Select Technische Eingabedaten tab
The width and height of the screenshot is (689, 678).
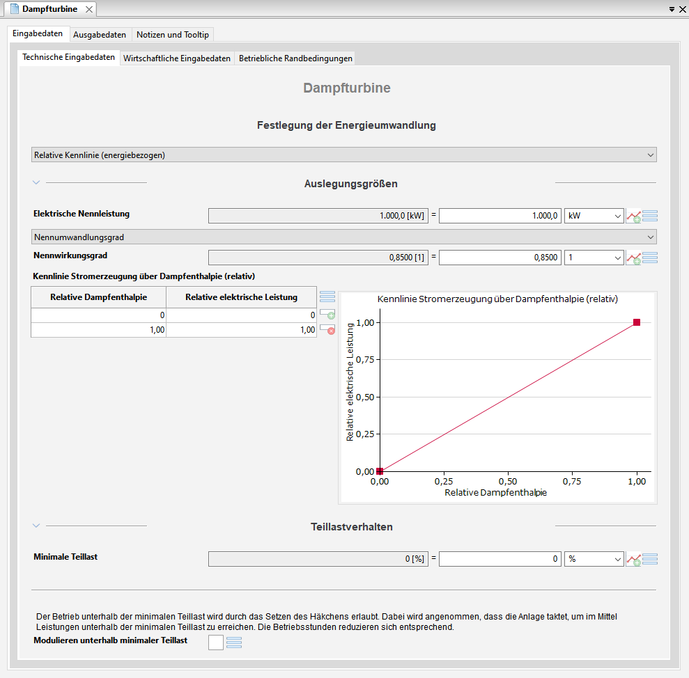click(x=68, y=57)
